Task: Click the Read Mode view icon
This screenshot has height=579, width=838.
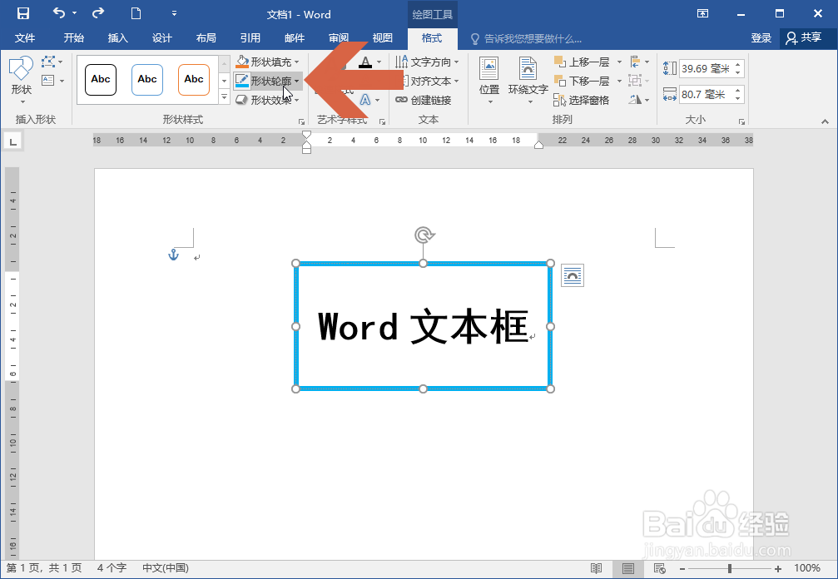Action: pos(597,568)
